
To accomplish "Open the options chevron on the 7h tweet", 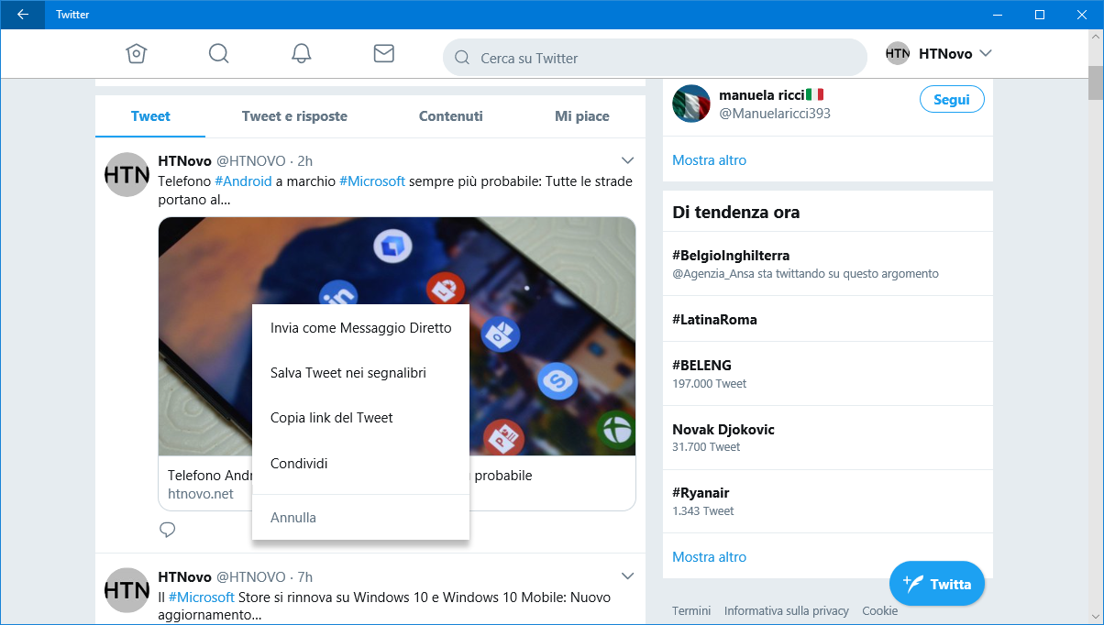I will (627, 576).
